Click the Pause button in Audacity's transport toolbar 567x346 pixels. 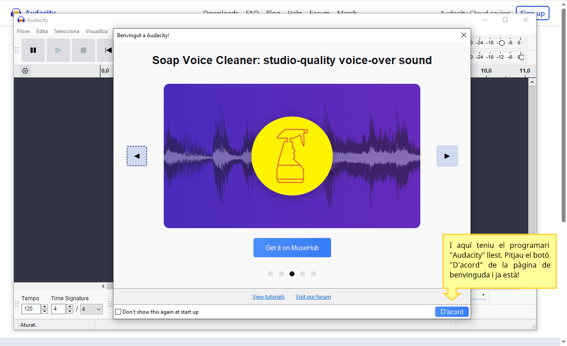tap(33, 50)
